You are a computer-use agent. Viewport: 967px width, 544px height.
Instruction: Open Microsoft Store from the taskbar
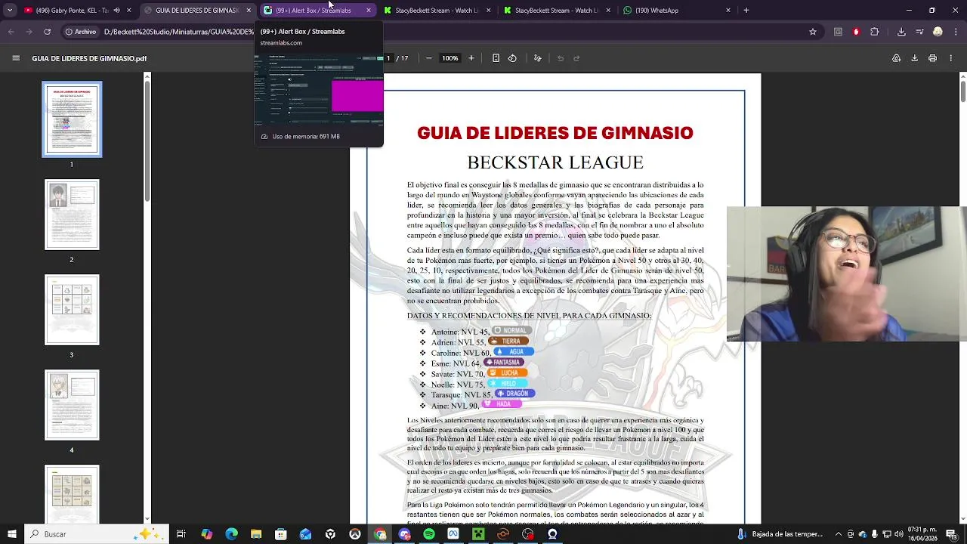tap(281, 534)
